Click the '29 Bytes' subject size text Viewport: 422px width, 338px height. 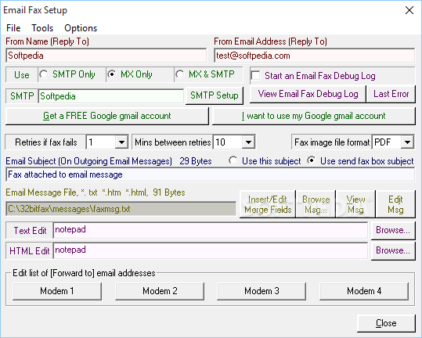(x=196, y=161)
